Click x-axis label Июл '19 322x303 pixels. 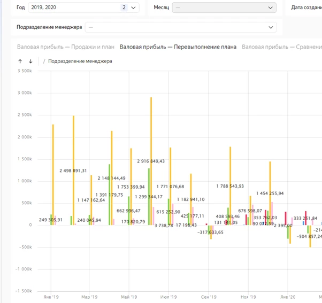click(168, 297)
